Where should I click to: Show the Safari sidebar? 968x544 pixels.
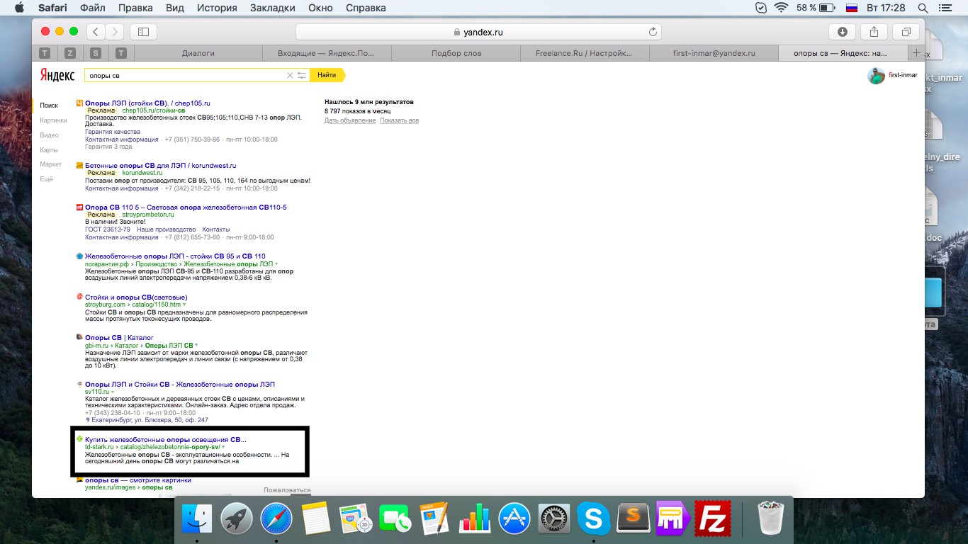click(143, 32)
